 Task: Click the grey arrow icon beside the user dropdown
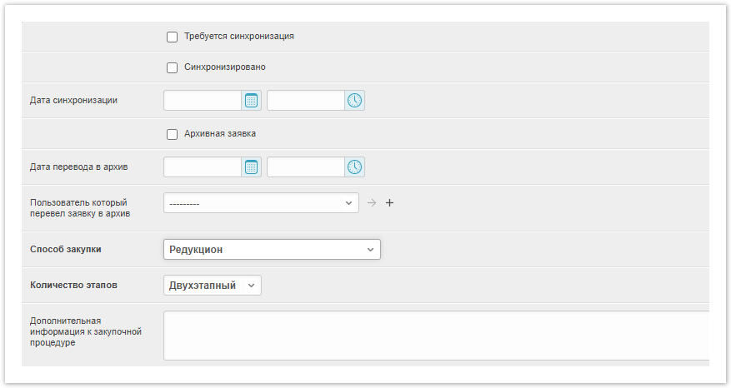(x=372, y=202)
